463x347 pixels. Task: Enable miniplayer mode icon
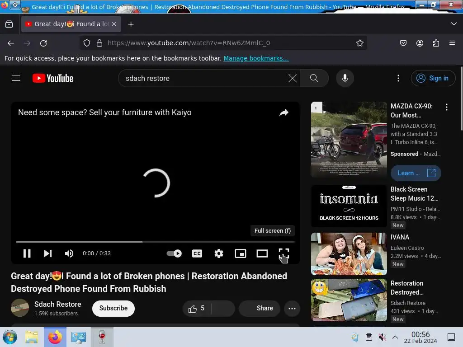pos(241,253)
